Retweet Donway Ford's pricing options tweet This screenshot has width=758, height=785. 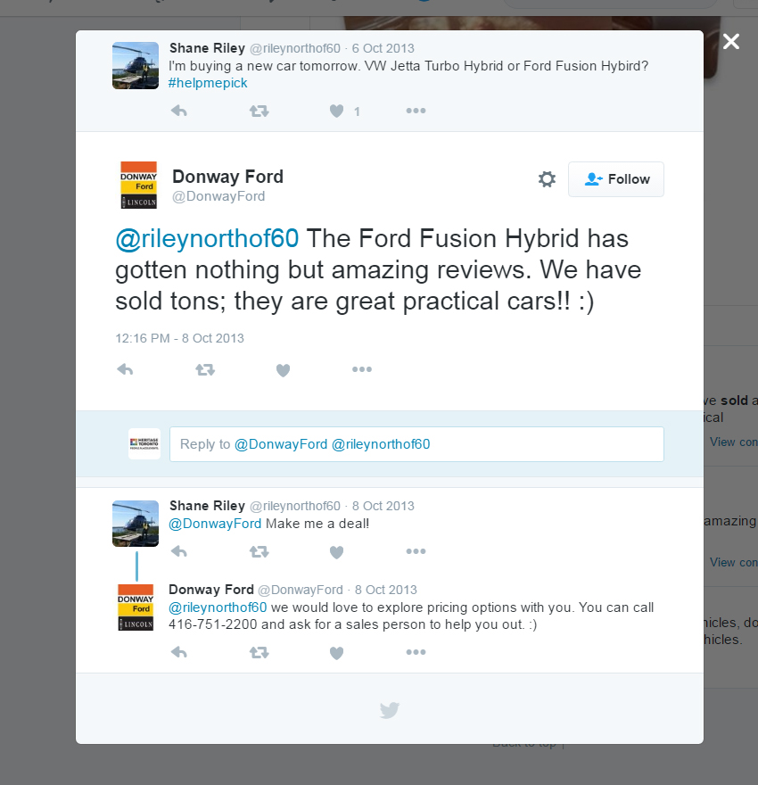259,653
